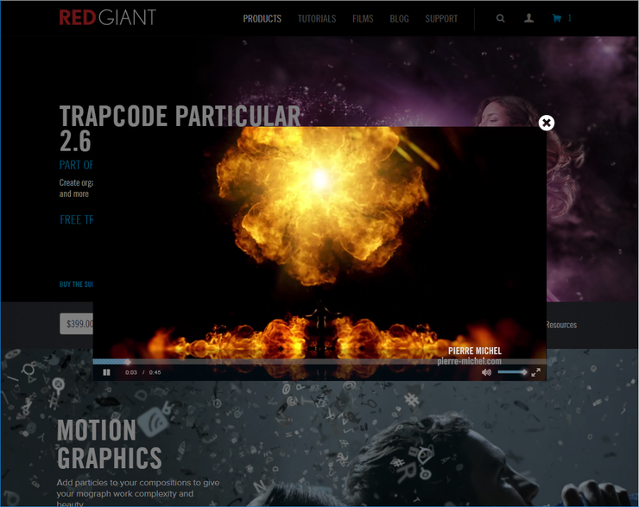639x507 pixels.
Task: Seek on the video progress bar
Action: point(319,362)
